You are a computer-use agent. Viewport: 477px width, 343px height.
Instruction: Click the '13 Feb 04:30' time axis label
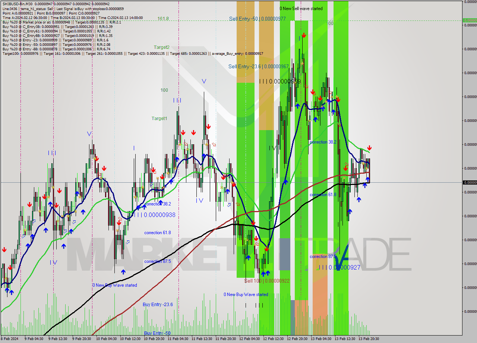click(x=321, y=339)
